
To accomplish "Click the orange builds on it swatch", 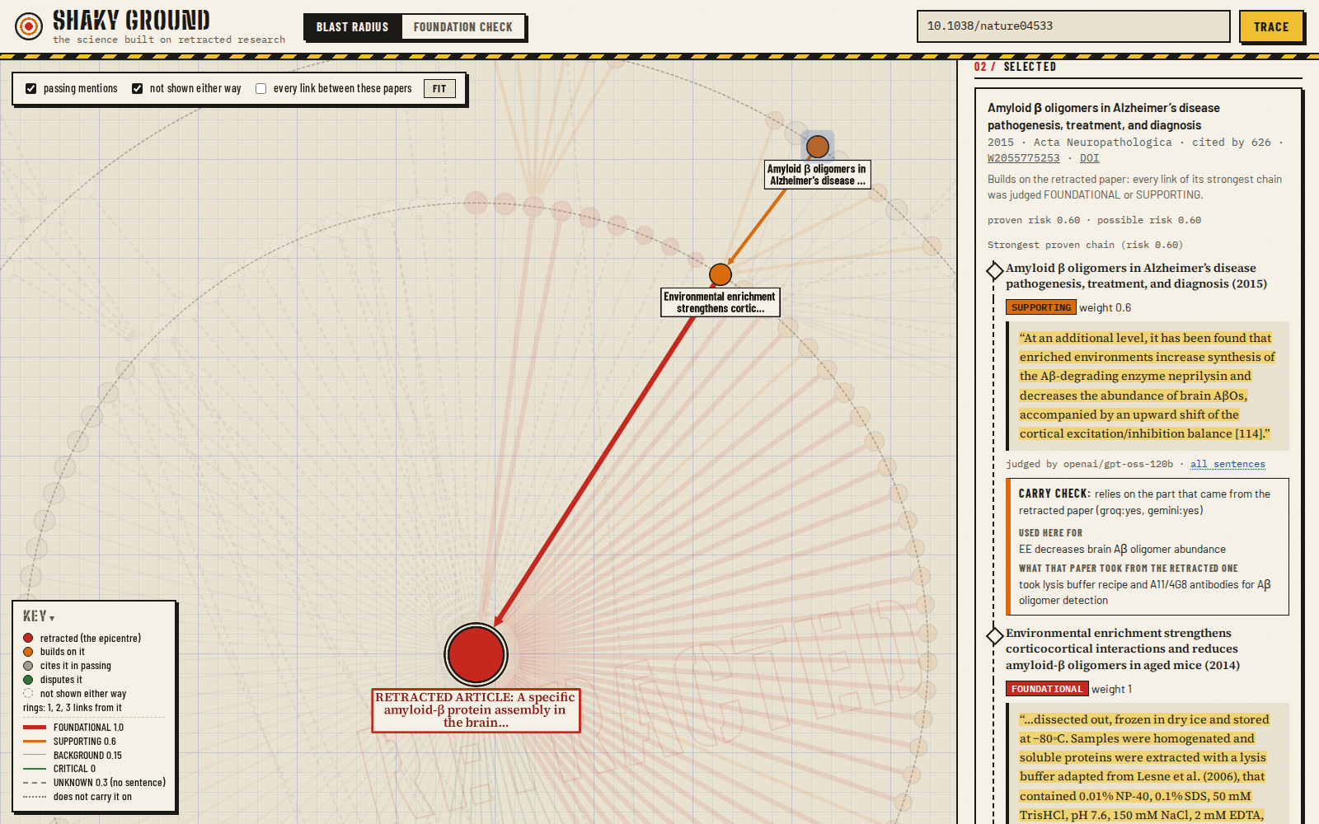I will coord(28,652).
